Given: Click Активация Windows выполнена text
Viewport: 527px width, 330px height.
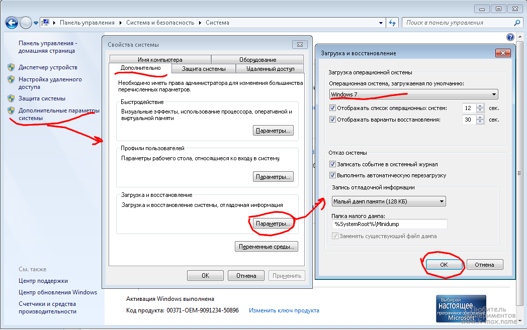Looking at the screenshot, I should [x=170, y=299].
